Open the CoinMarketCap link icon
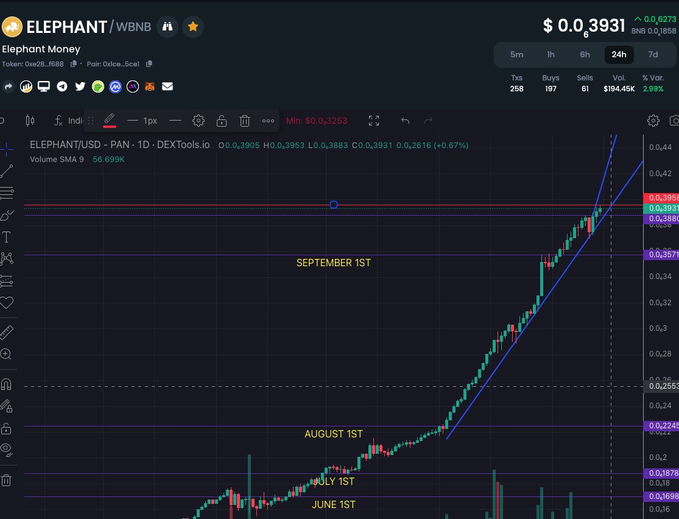This screenshot has width=679, height=519. pos(115,86)
